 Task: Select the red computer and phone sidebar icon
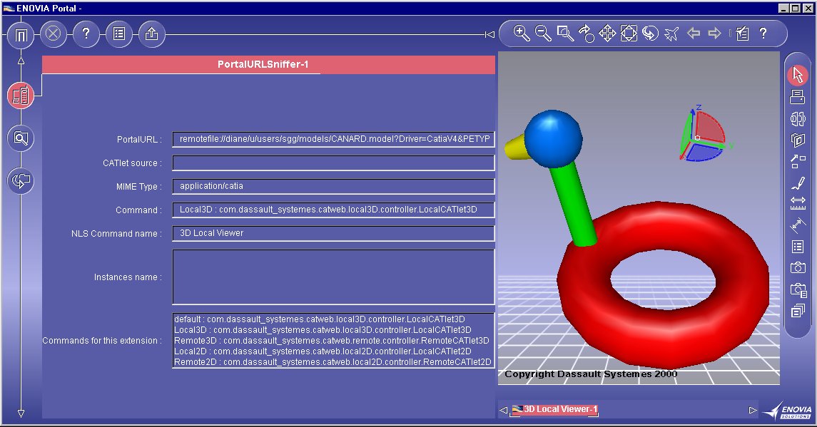point(21,96)
